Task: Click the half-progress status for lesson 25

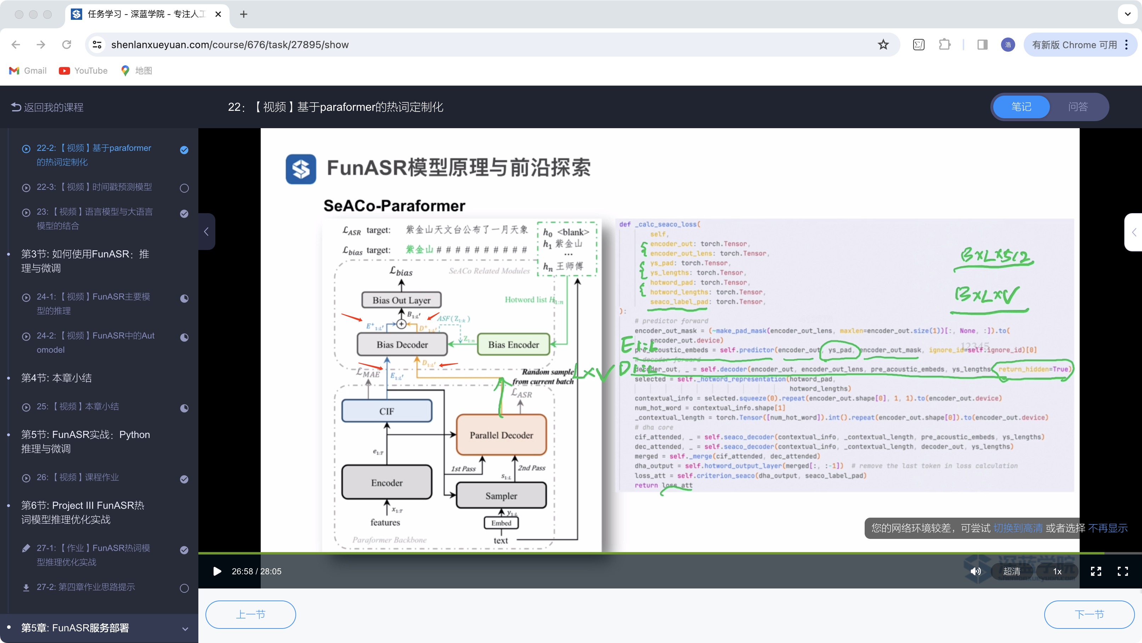Action: [184, 408]
